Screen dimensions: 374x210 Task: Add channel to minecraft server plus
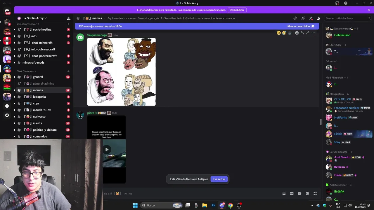tap(68, 24)
